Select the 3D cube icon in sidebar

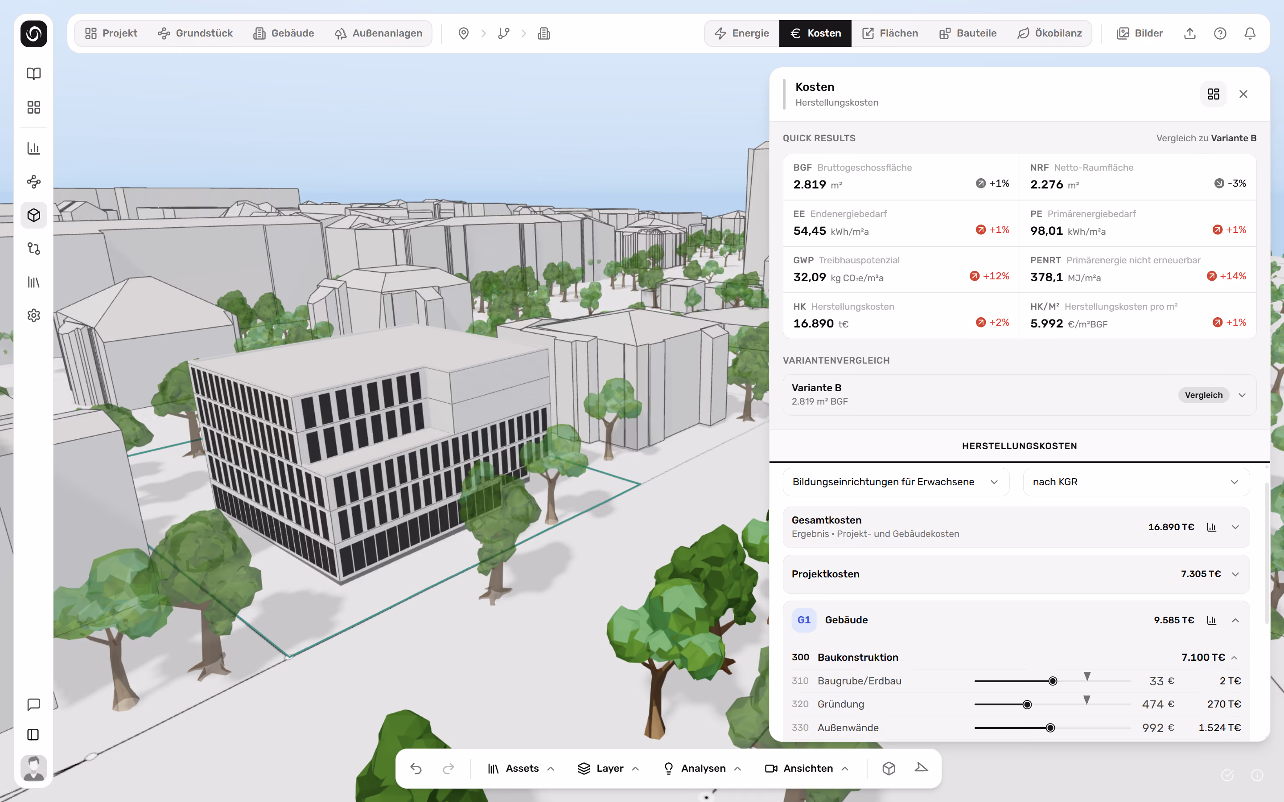[33, 215]
